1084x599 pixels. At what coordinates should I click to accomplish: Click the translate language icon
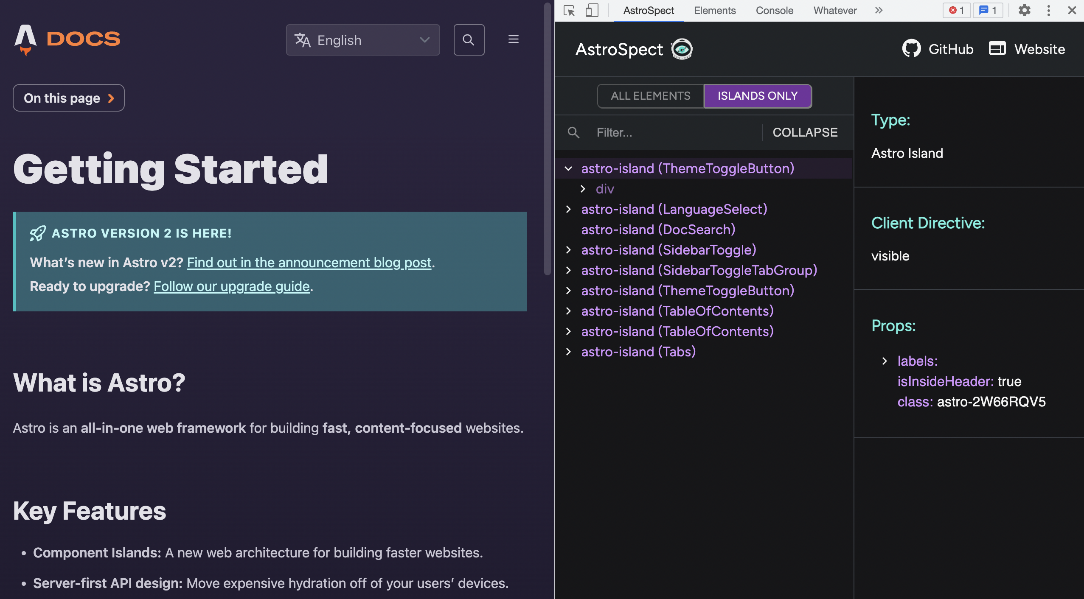point(303,40)
